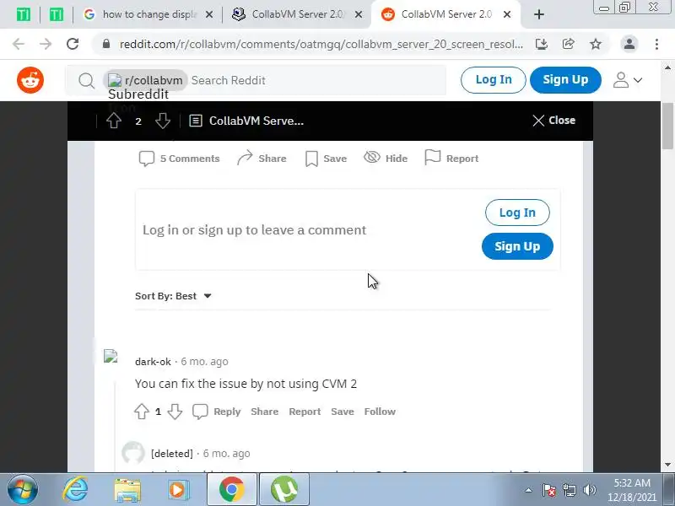Viewport: 675px width, 506px height.
Task: Click the Reddit logo icon
Action: click(x=30, y=80)
